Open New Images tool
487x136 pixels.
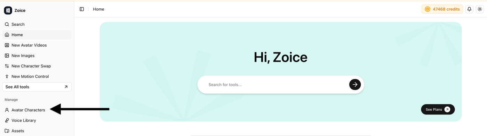(x=37, y=56)
